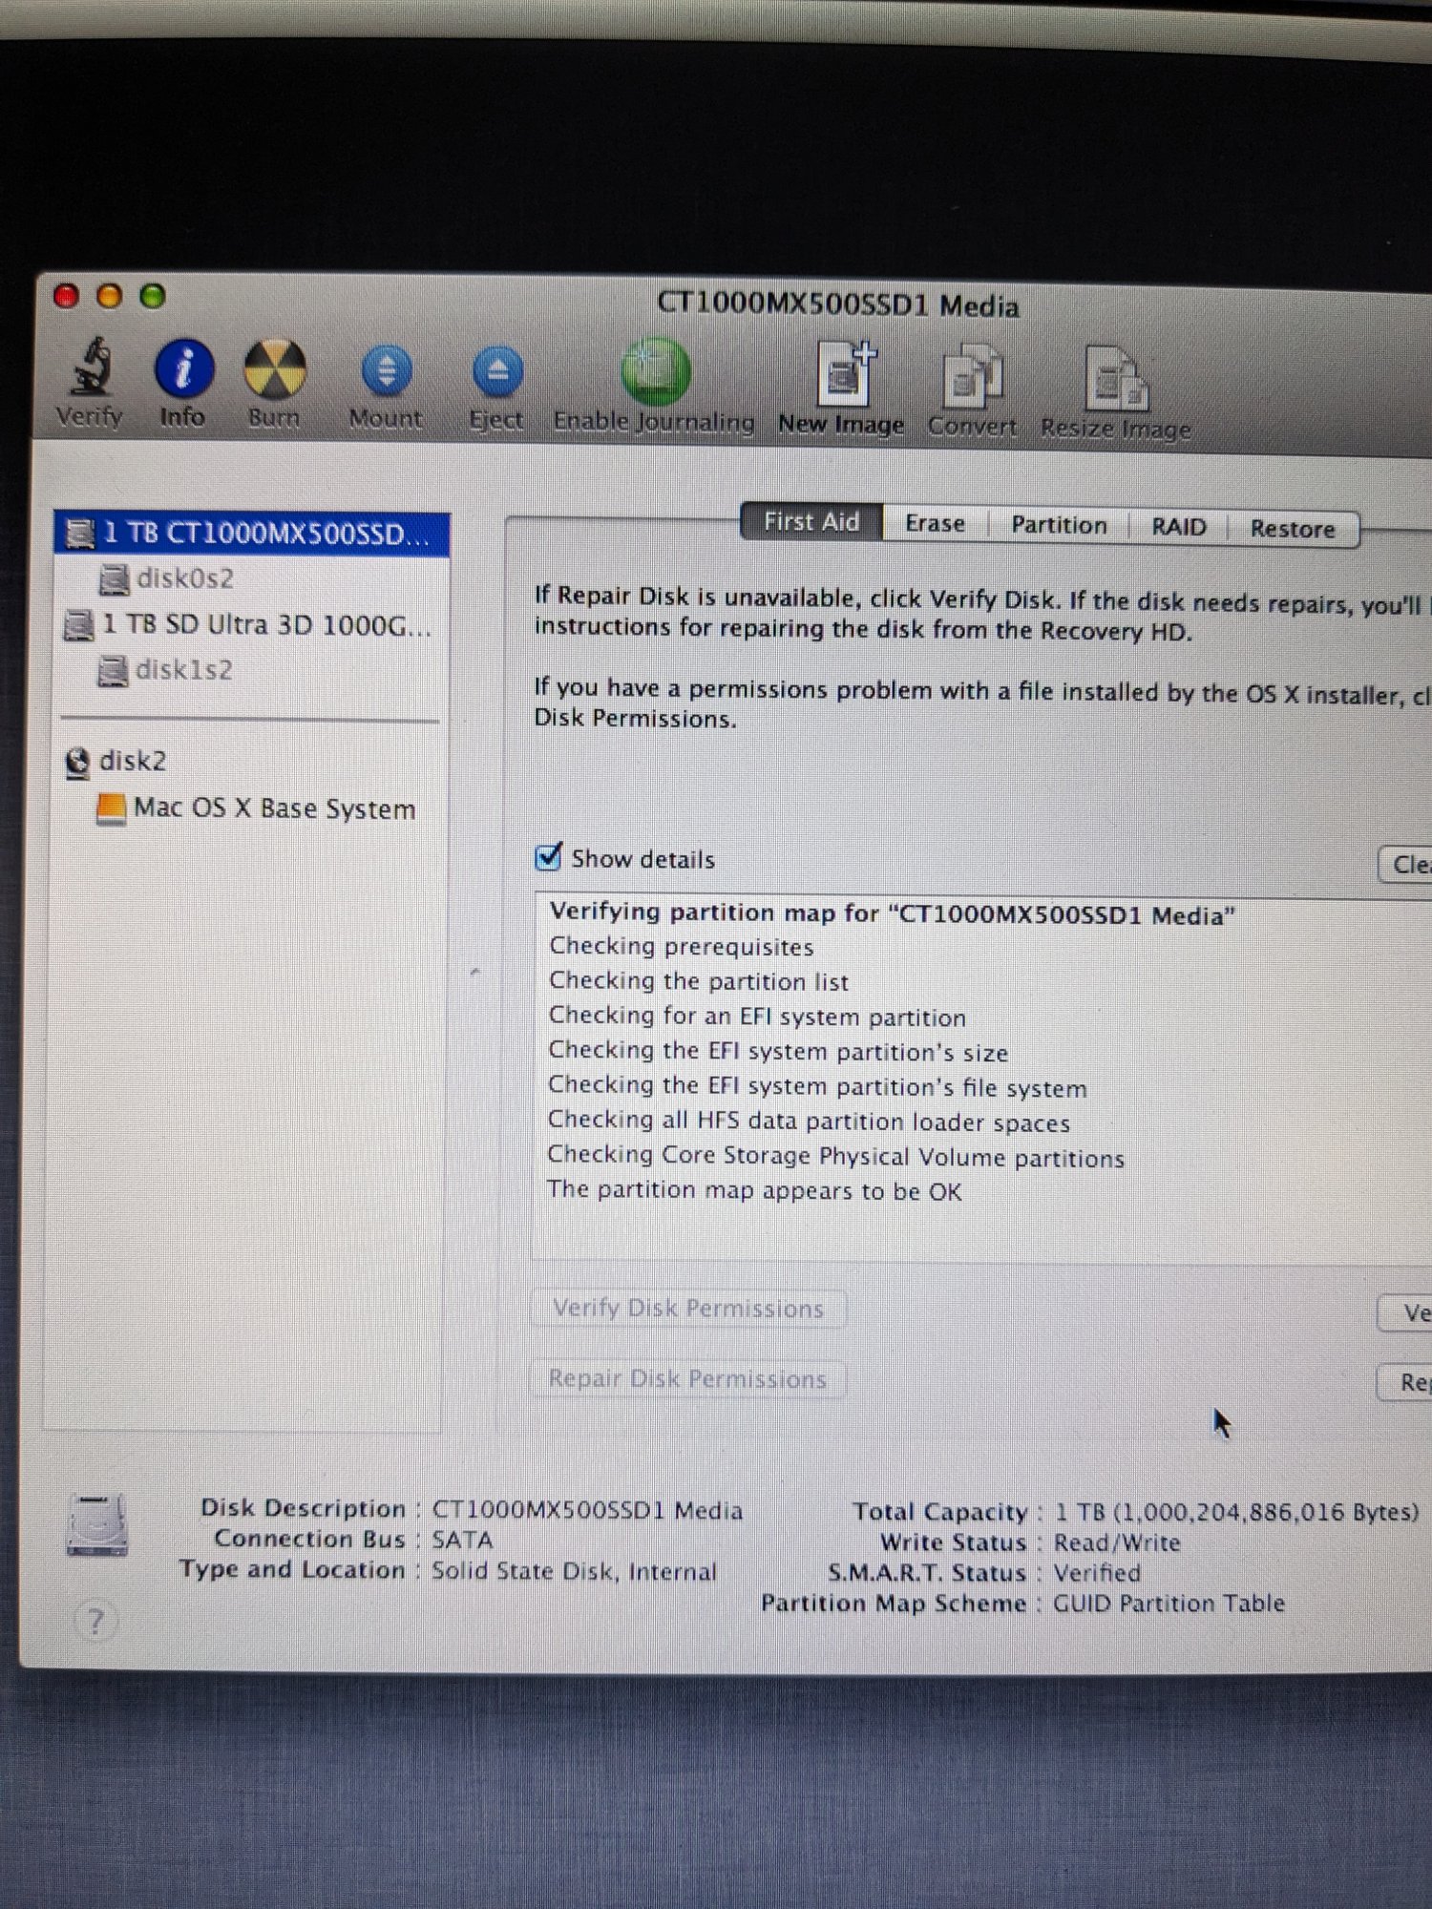Click the Verify Disk Permissions button
This screenshot has height=1909, width=1432.
[x=688, y=1308]
